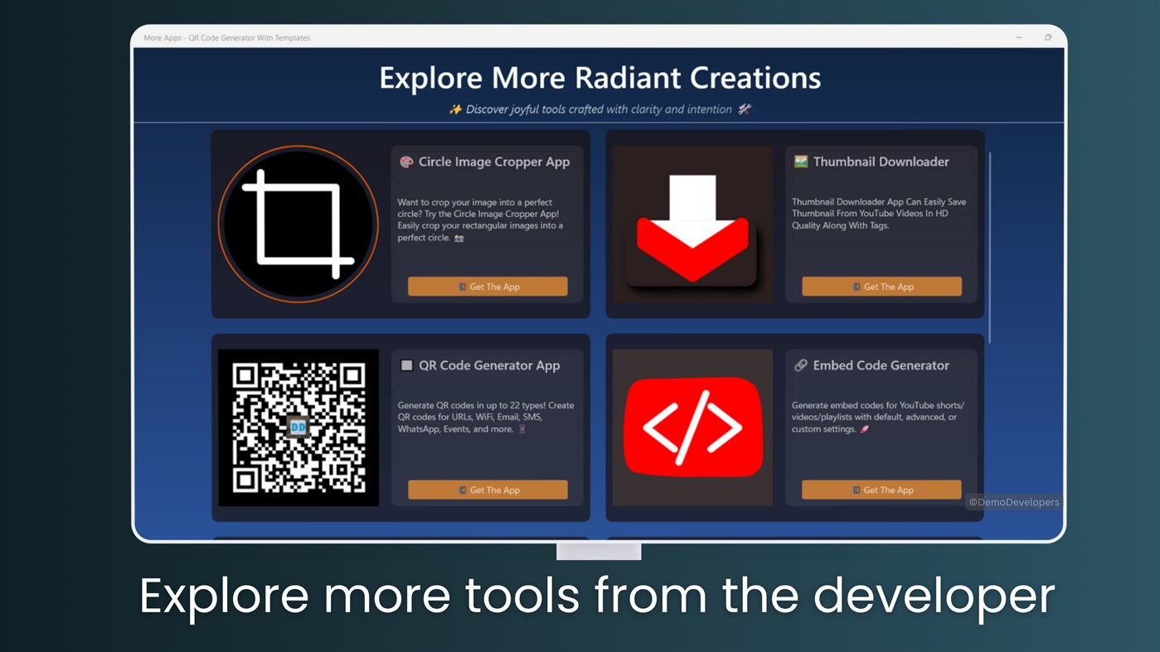Select the crop tool graphic in the Circle Image Cropper card
Image resolution: width=1160 pixels, height=652 pixels.
click(297, 224)
